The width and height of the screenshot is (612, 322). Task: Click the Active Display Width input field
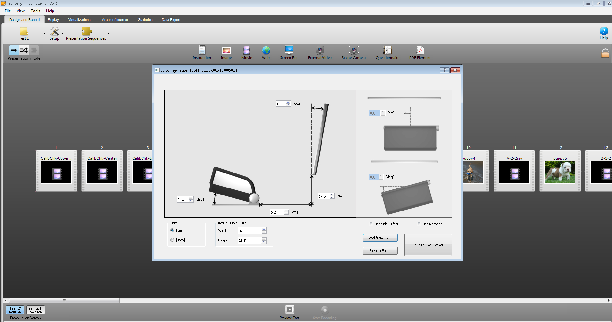249,231
